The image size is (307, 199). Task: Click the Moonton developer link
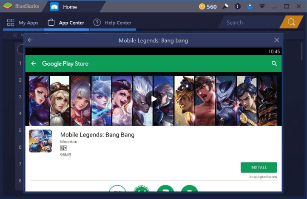pos(69,142)
